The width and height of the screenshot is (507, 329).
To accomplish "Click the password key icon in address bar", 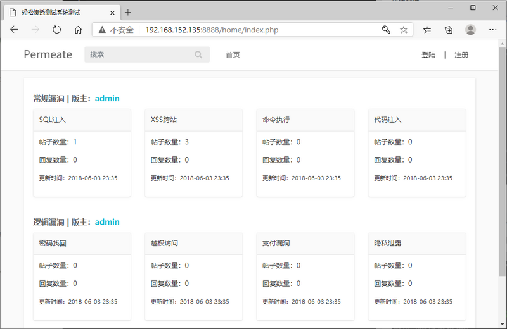I will pos(386,30).
